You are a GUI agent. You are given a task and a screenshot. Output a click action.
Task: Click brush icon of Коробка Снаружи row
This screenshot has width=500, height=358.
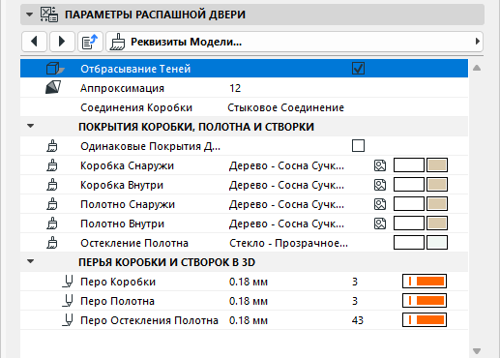(52, 165)
